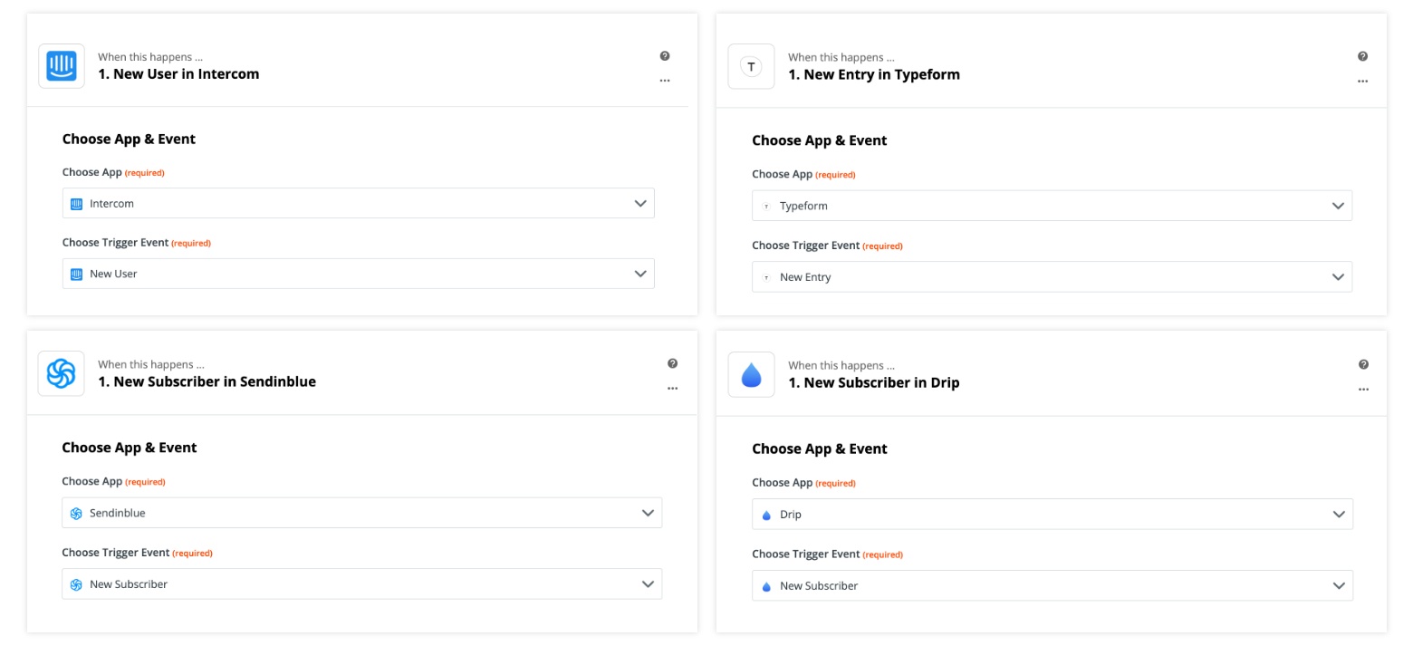
Task: Click the Typeform app logo icon
Action: (x=751, y=67)
